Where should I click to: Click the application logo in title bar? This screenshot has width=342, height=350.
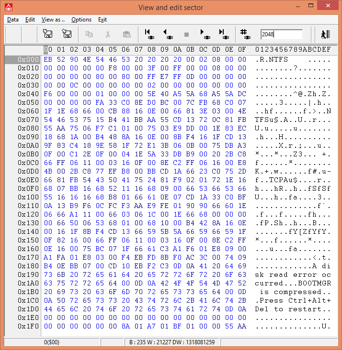point(9,7)
